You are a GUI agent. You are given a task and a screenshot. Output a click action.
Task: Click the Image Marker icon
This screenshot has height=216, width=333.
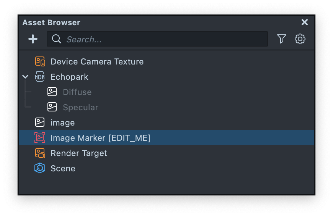[40, 138]
